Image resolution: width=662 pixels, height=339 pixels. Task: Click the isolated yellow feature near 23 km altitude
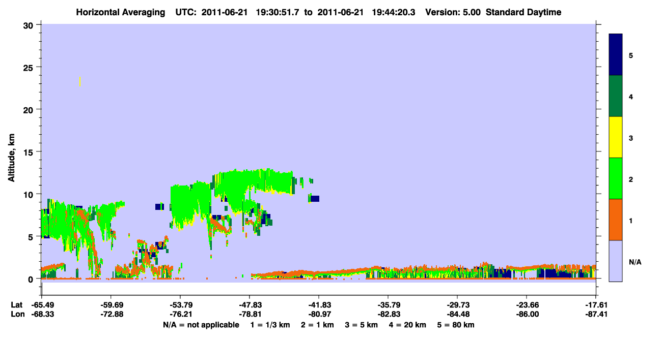(79, 81)
